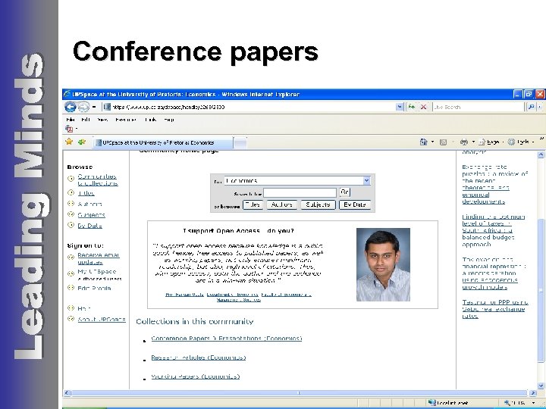Screen dimensions: 546x409
Task: Open Conference Papers & Presentations (Economics) link
Action: (226, 338)
